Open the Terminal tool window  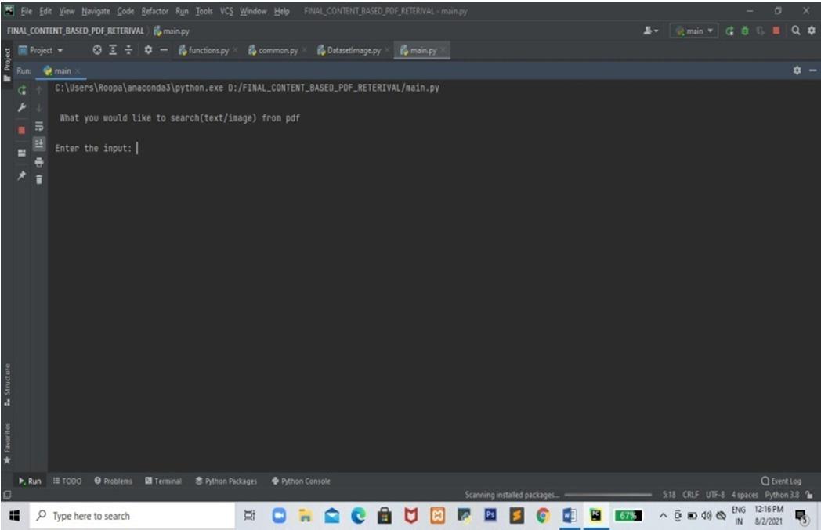163,481
